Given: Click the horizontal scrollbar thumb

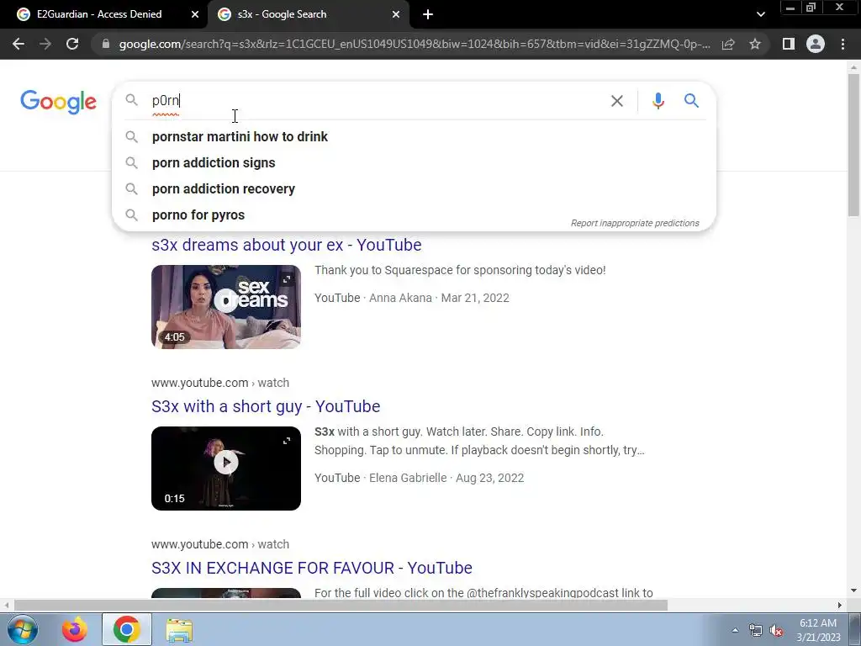Looking at the screenshot, I should [x=341, y=605].
